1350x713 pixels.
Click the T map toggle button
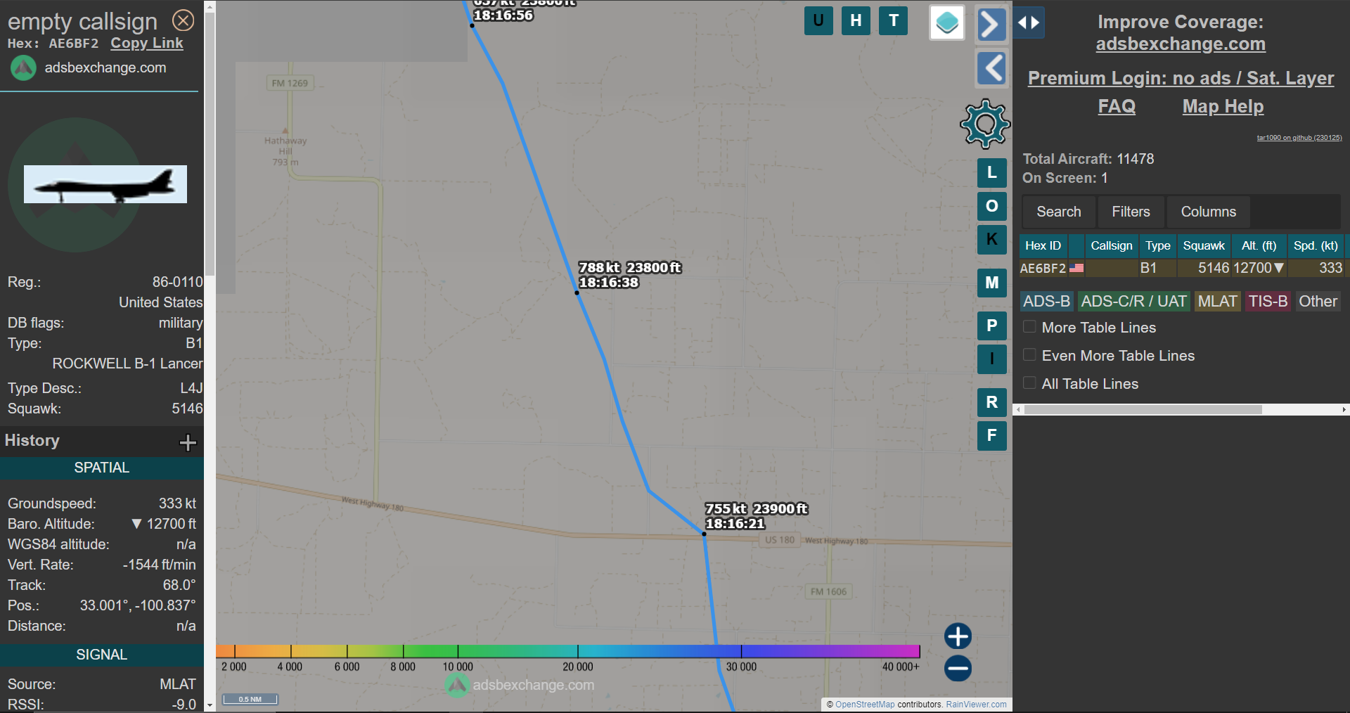[x=894, y=20]
